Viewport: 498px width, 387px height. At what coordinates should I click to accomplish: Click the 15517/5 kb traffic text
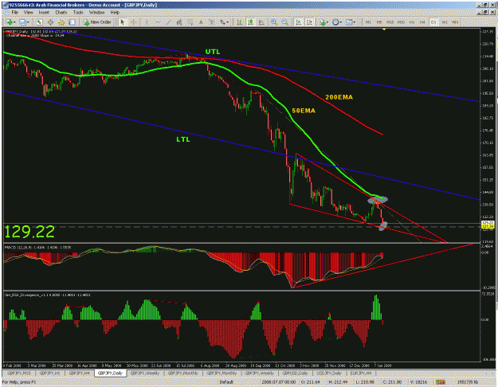click(467, 382)
